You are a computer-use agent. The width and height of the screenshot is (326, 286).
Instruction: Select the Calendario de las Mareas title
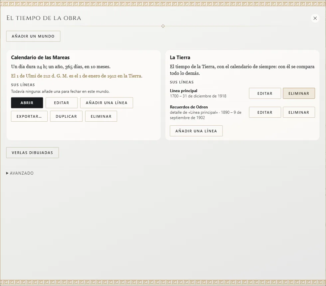coord(40,57)
